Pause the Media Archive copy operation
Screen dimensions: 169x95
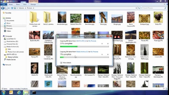point(102,54)
